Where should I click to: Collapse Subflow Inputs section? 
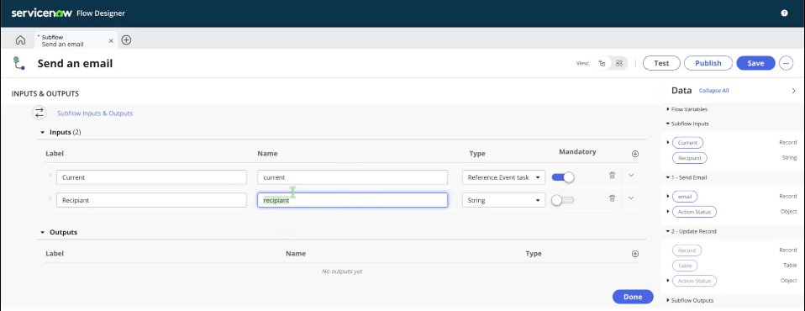(x=667, y=124)
